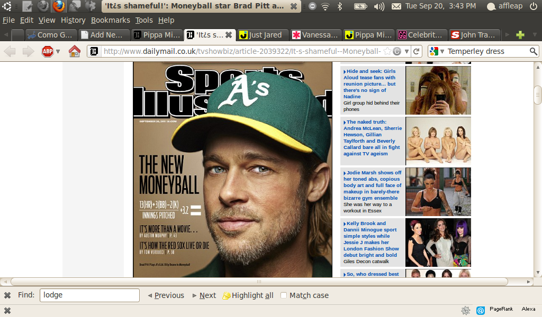Image resolution: width=542 pixels, height=317 pixels.
Task: Open the power session menu icon
Action: (x=534, y=6)
